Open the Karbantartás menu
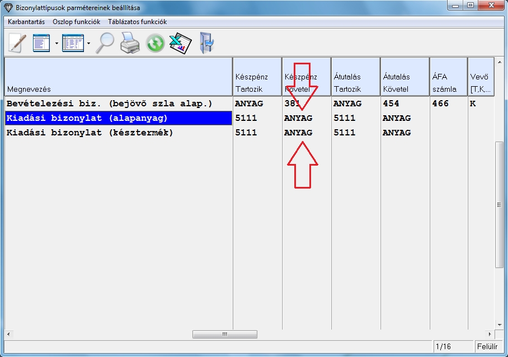The width and height of the screenshot is (508, 357). 26,22
